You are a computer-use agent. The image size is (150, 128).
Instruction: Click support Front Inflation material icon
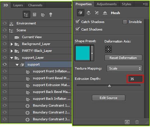28,72
